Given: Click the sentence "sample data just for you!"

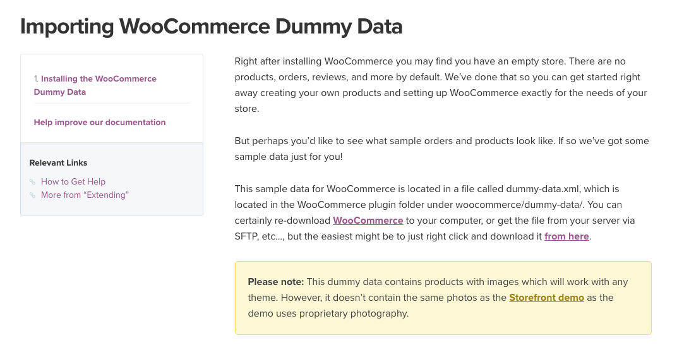Looking at the screenshot, I should tap(288, 157).
